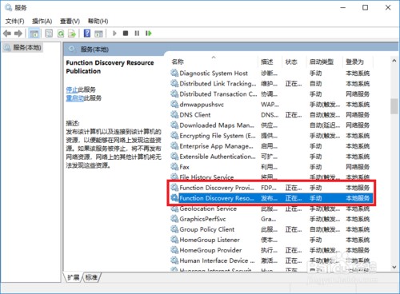Screen dimensions: 400x294
Task: Click the Pause Service button
Action: point(137,34)
